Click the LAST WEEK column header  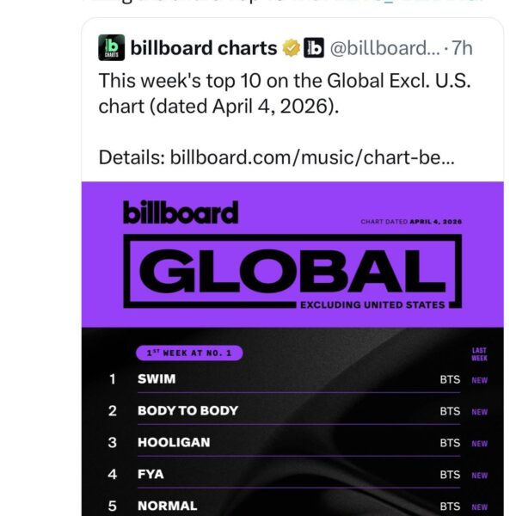click(479, 353)
